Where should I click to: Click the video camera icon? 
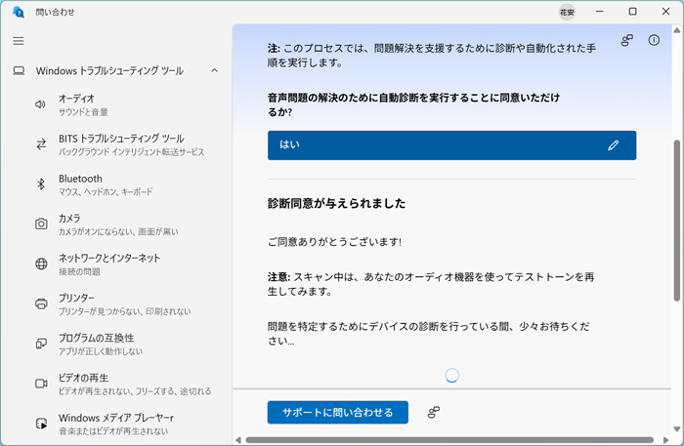[x=41, y=384]
